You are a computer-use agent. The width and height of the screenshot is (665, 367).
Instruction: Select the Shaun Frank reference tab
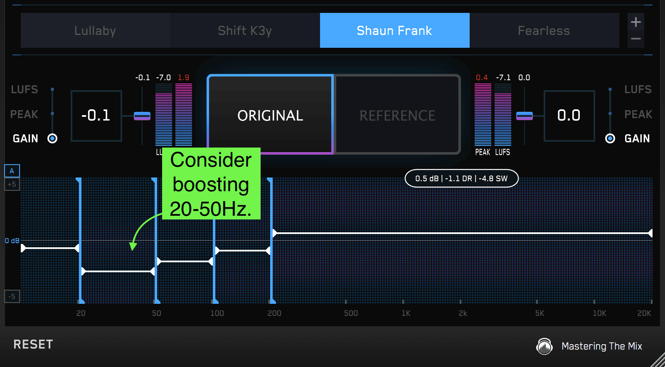click(x=394, y=30)
